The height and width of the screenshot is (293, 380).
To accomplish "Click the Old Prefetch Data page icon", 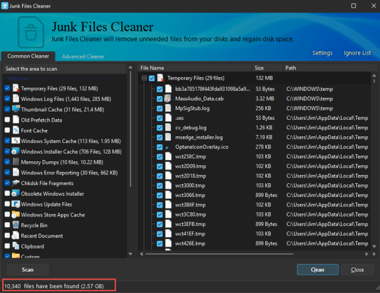I will tap(16, 120).
